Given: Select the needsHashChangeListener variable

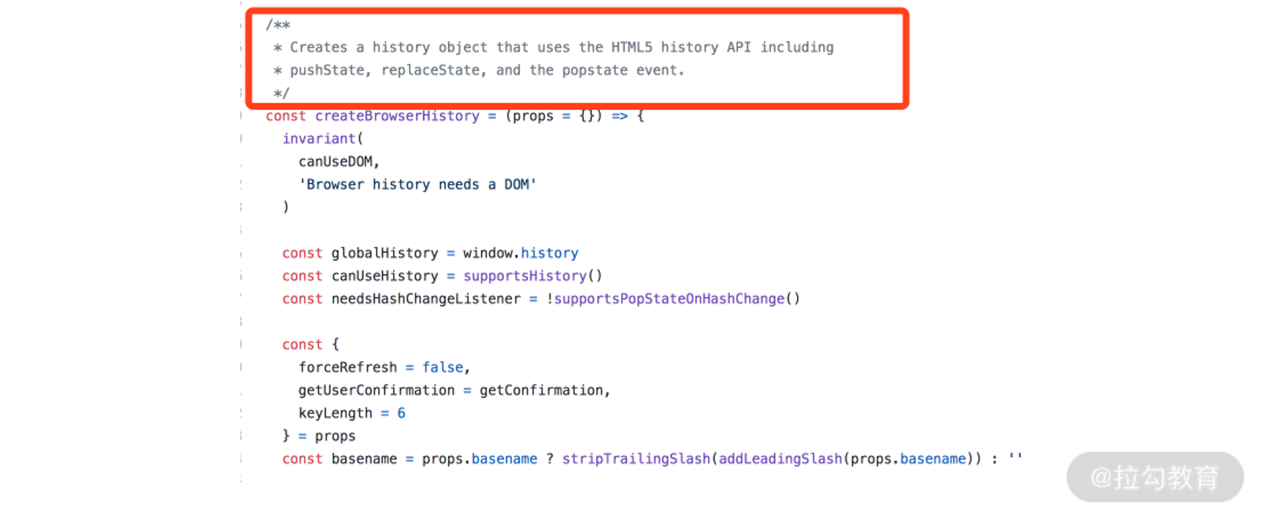Looking at the screenshot, I should 426,299.
